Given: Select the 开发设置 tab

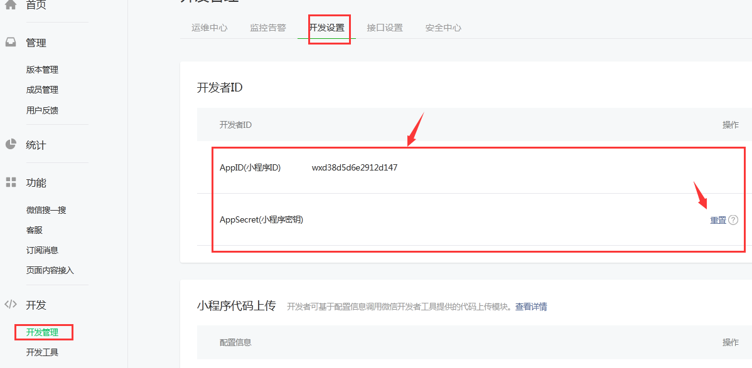Looking at the screenshot, I should click(326, 28).
